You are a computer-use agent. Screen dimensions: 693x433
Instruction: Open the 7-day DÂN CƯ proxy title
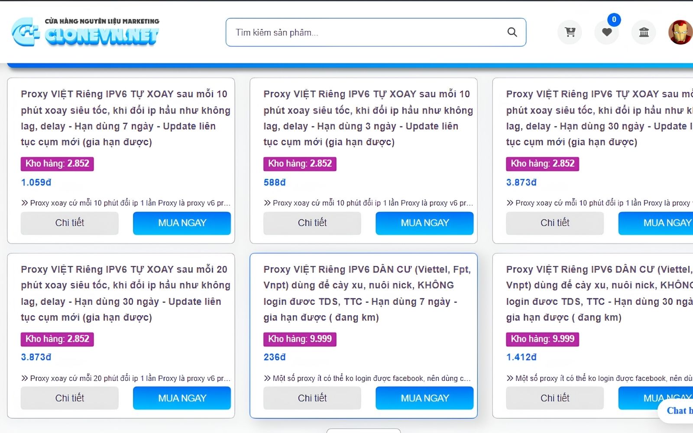[x=367, y=293]
